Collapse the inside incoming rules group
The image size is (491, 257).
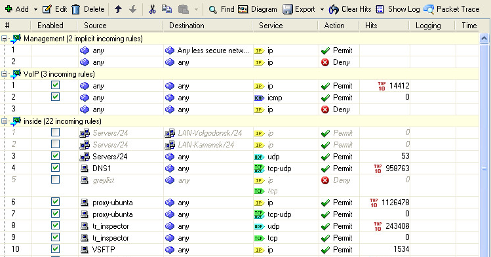tap(4, 121)
